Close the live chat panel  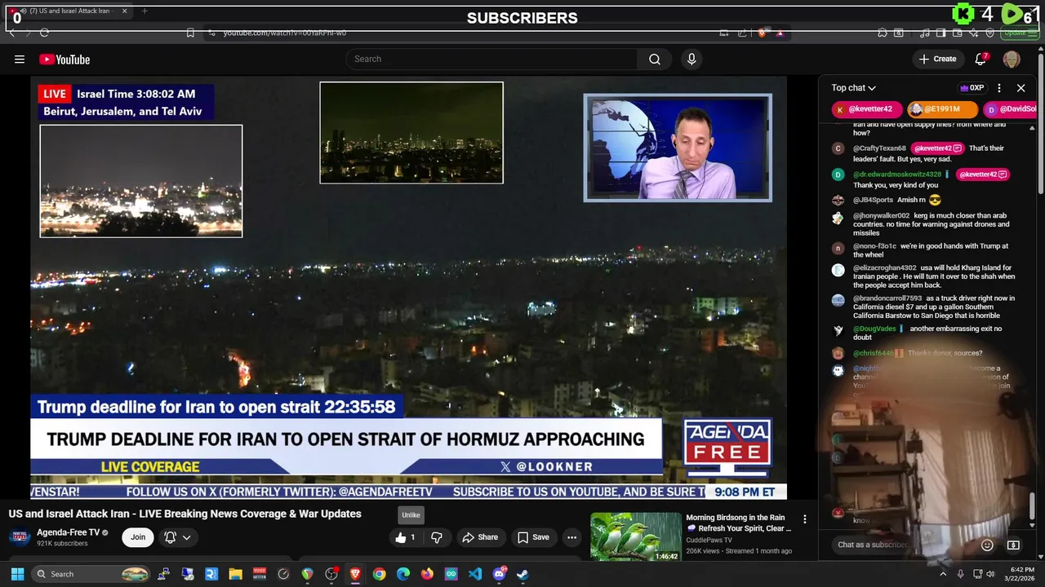tap(1021, 88)
